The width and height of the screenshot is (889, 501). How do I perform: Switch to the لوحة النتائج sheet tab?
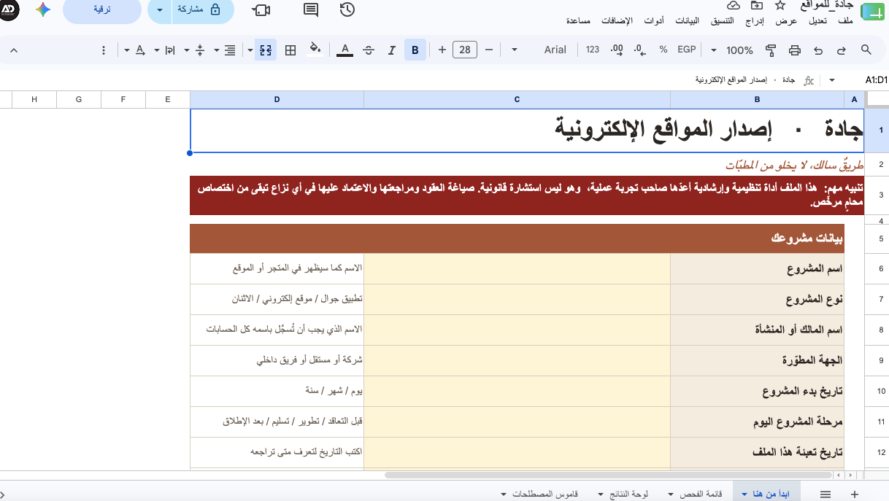(x=628, y=494)
